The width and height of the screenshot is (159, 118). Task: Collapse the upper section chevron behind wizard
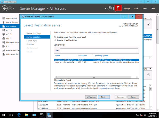point(149,25)
